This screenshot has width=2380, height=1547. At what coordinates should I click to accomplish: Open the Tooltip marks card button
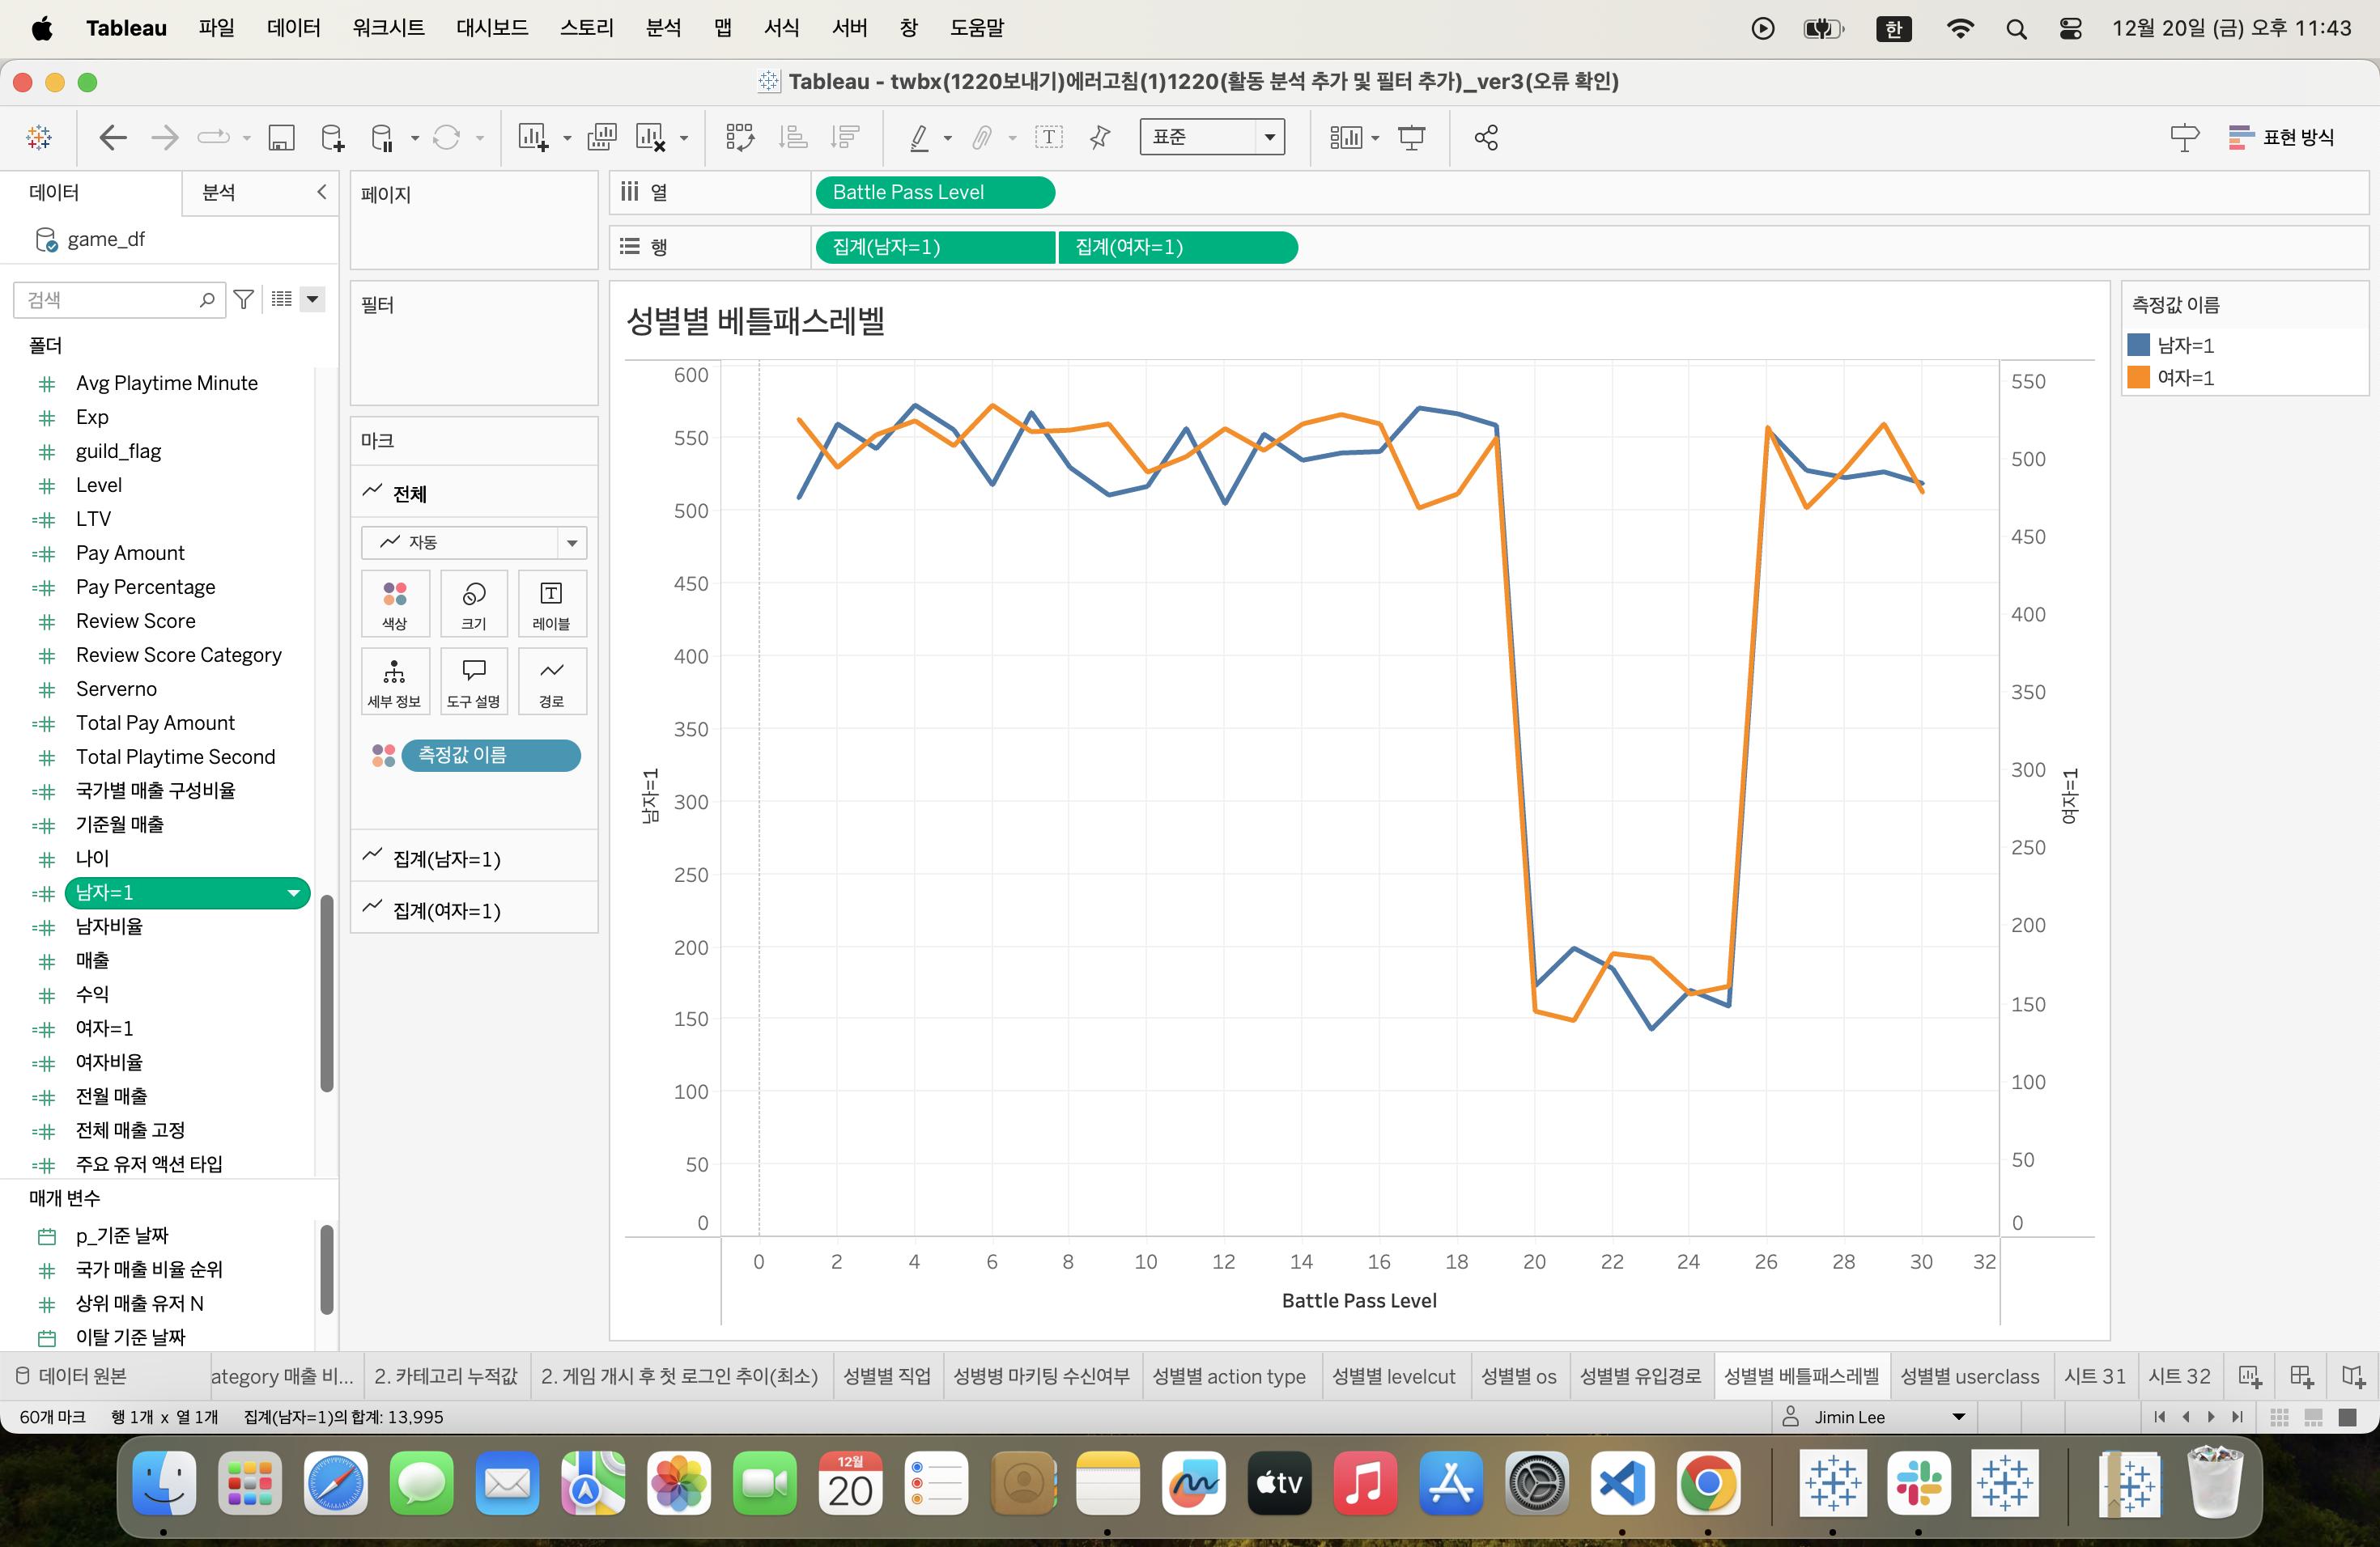(474, 681)
